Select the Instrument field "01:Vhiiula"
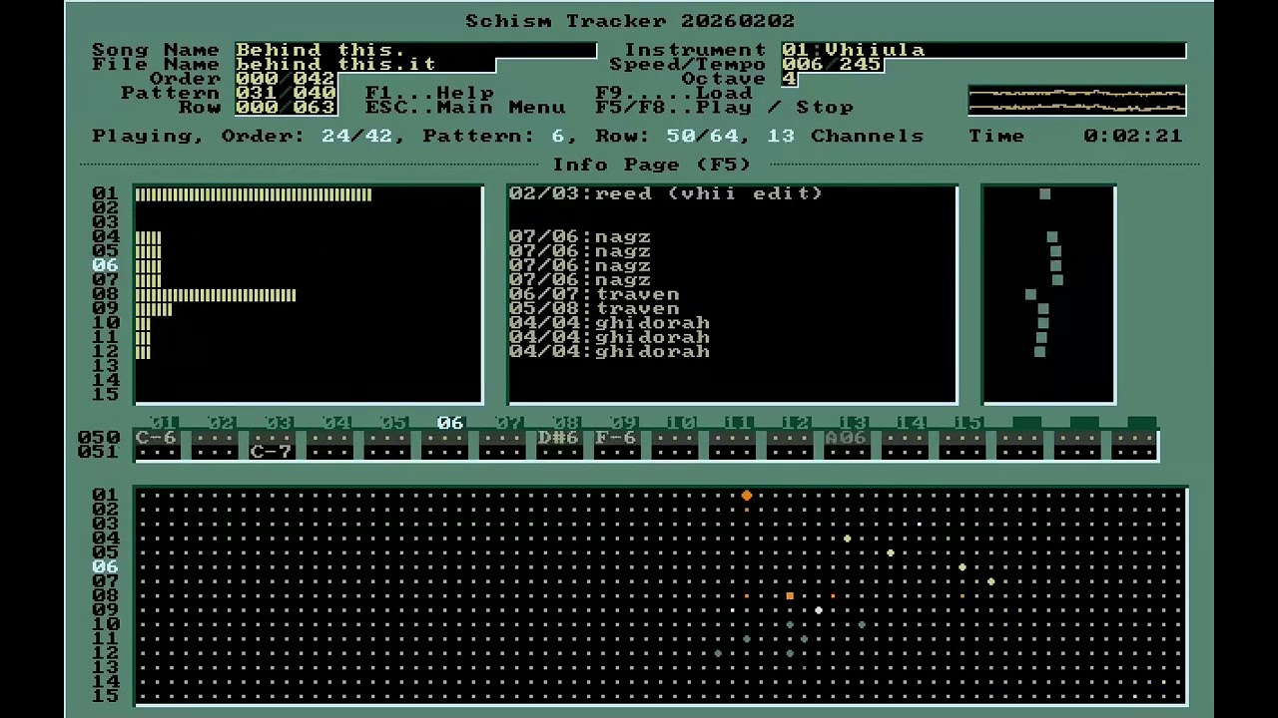 983,50
